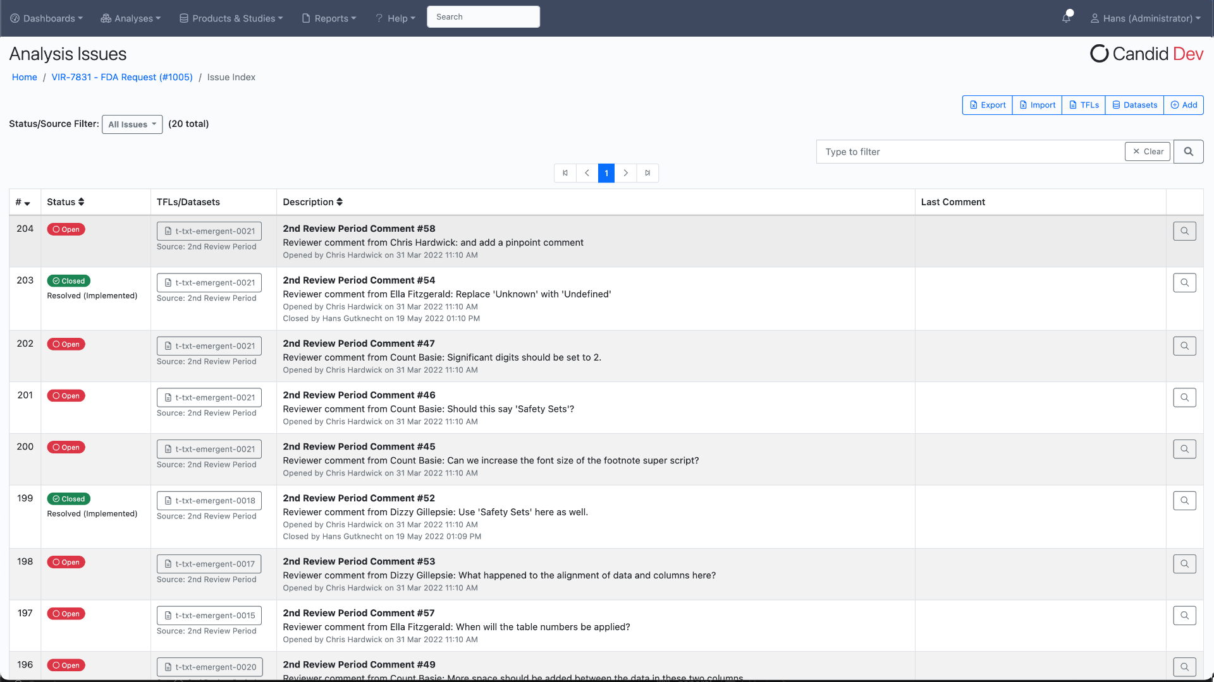Add a new issue
Screen dimensions: 1214x682
[x=1184, y=105]
